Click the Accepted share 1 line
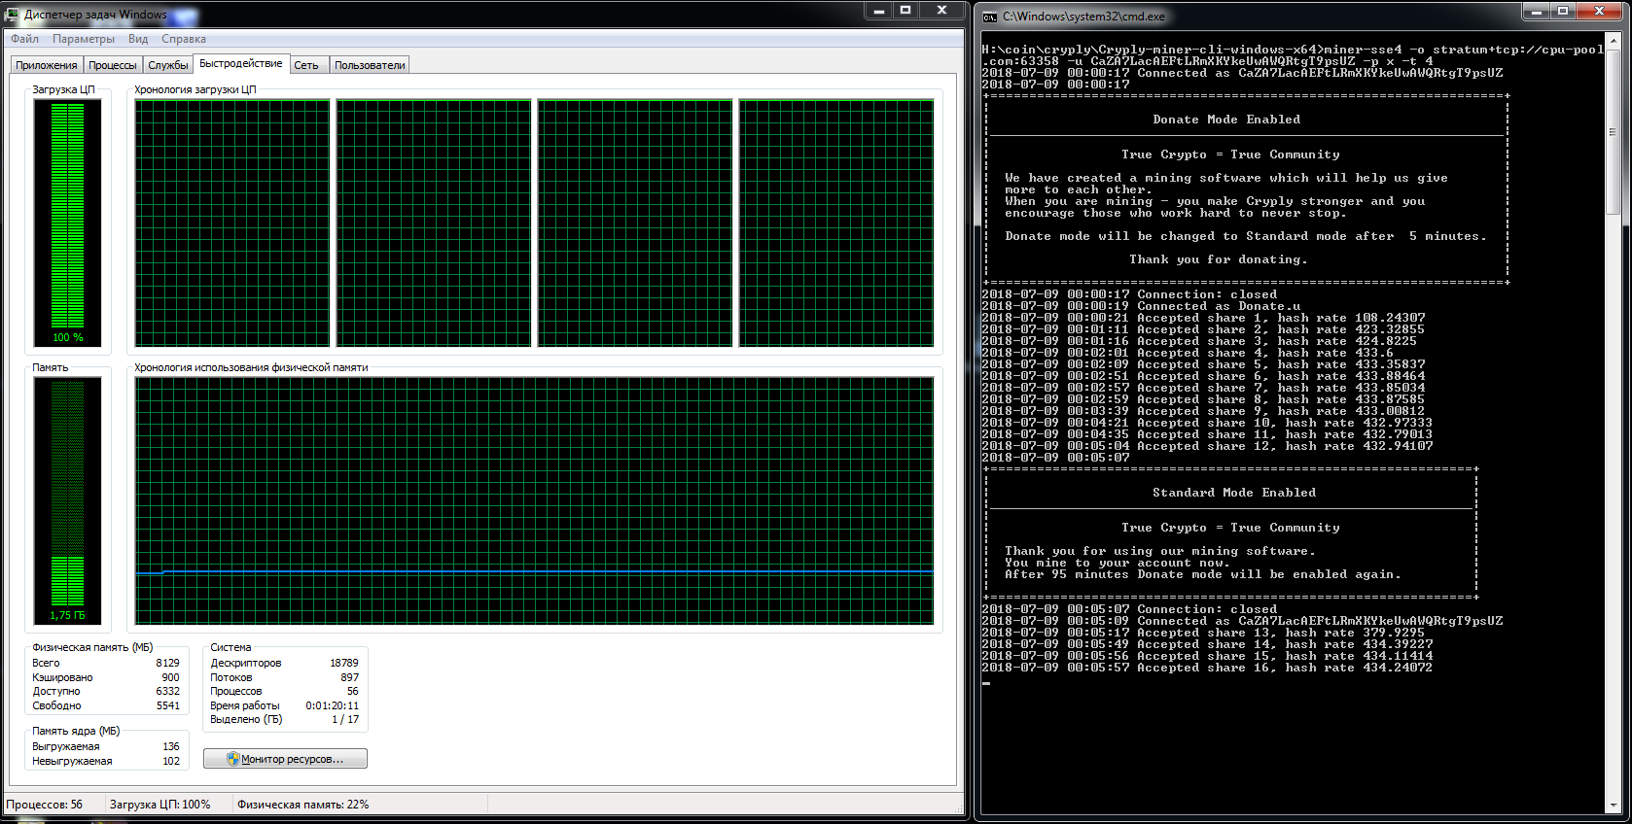The image size is (1632, 824). coord(1203,318)
